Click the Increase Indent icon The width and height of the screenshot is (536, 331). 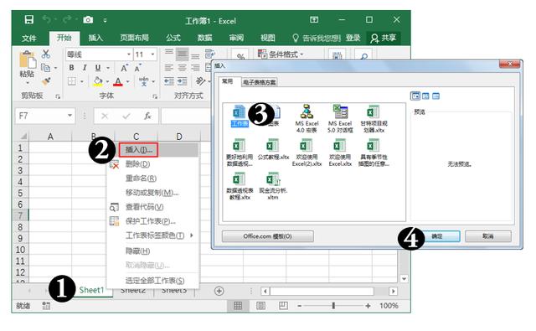point(183,81)
